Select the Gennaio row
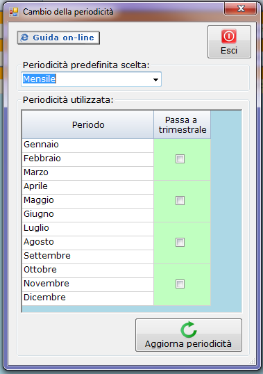 coord(88,145)
